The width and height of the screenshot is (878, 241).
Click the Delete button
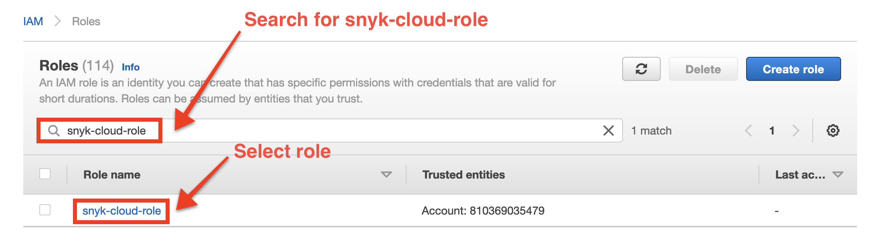click(x=703, y=69)
